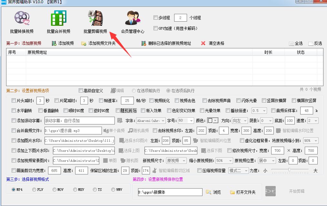Open the 批量合并视频 tool icon
327x206 pixels.
[x=58, y=19]
